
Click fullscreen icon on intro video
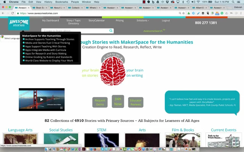click(x=61, y=108)
